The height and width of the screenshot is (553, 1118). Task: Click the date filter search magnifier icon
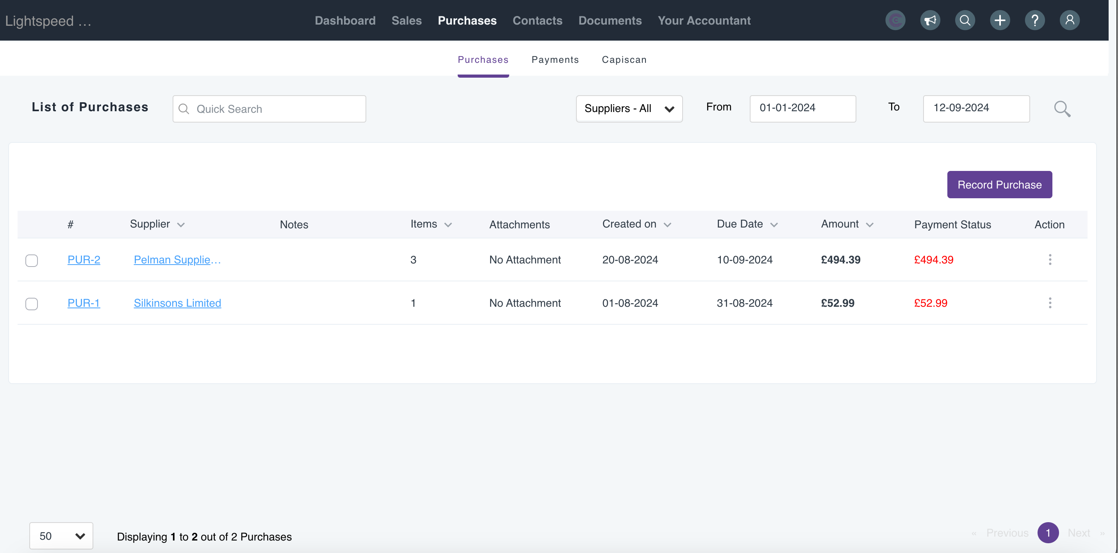pyautogui.click(x=1062, y=109)
